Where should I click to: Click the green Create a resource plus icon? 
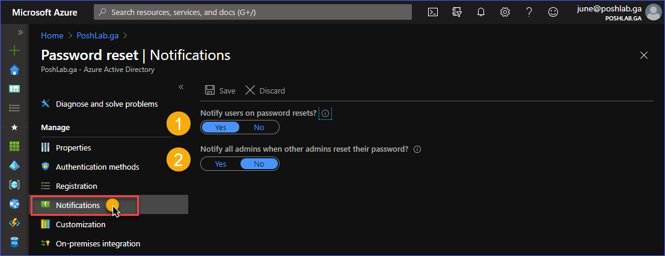14,51
